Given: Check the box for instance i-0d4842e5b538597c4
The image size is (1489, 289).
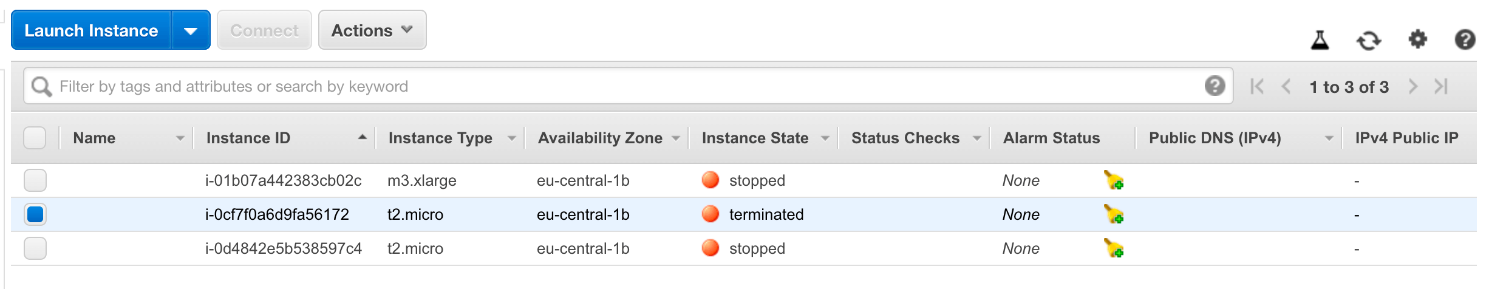Looking at the screenshot, I should 35,248.
